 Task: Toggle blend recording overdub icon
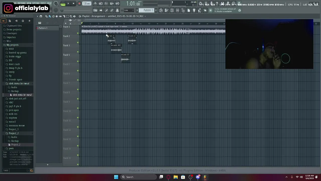(112, 4)
